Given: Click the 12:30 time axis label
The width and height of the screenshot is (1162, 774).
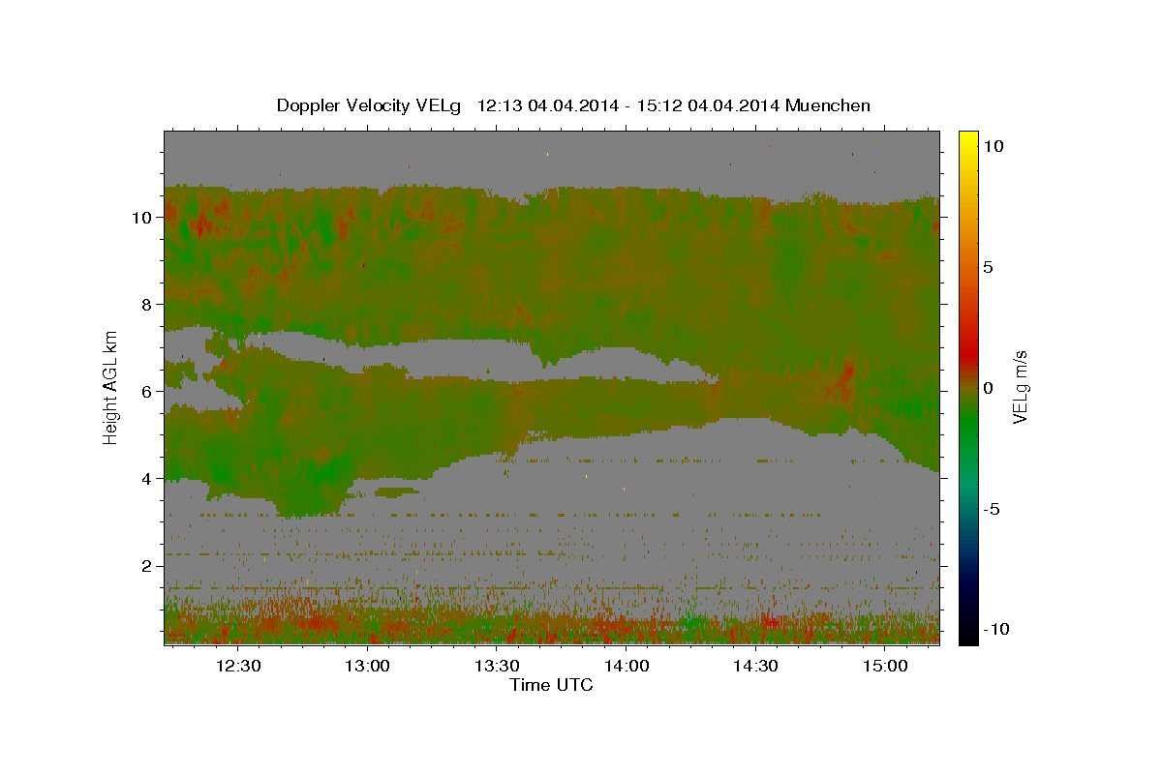Looking at the screenshot, I should click(238, 666).
